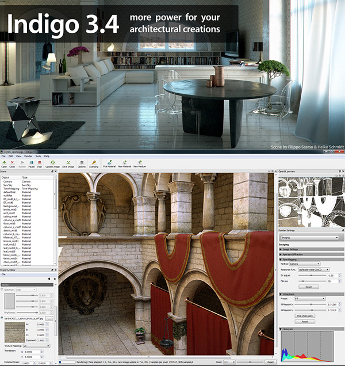The width and height of the screenshot is (345, 366).
Task: Select the Spectrum radio button
Action: [2, 289]
